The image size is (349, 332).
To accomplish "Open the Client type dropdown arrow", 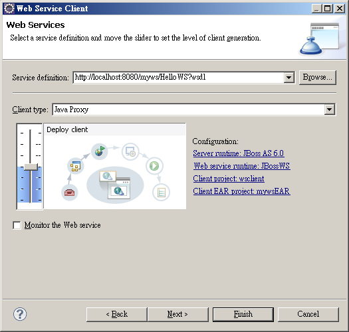I will point(330,110).
